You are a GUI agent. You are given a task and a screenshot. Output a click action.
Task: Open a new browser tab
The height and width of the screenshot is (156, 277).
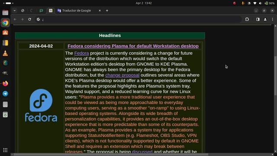(107, 10)
